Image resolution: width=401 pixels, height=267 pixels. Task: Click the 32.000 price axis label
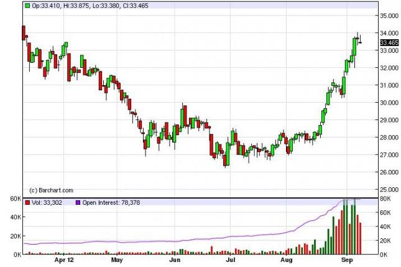[x=389, y=68]
